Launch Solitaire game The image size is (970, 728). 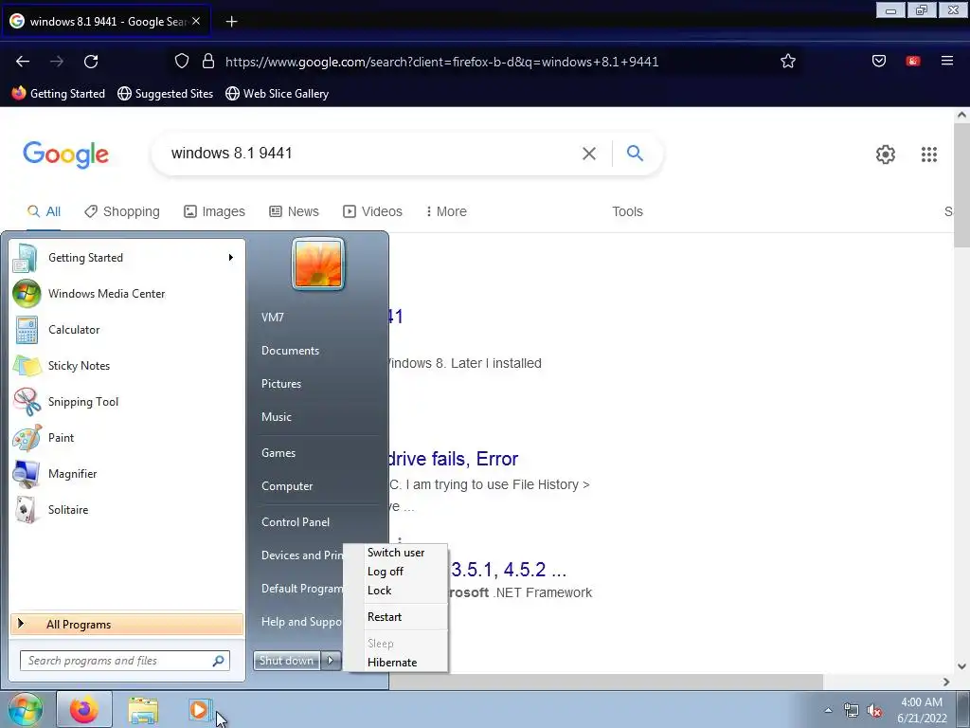(127, 509)
